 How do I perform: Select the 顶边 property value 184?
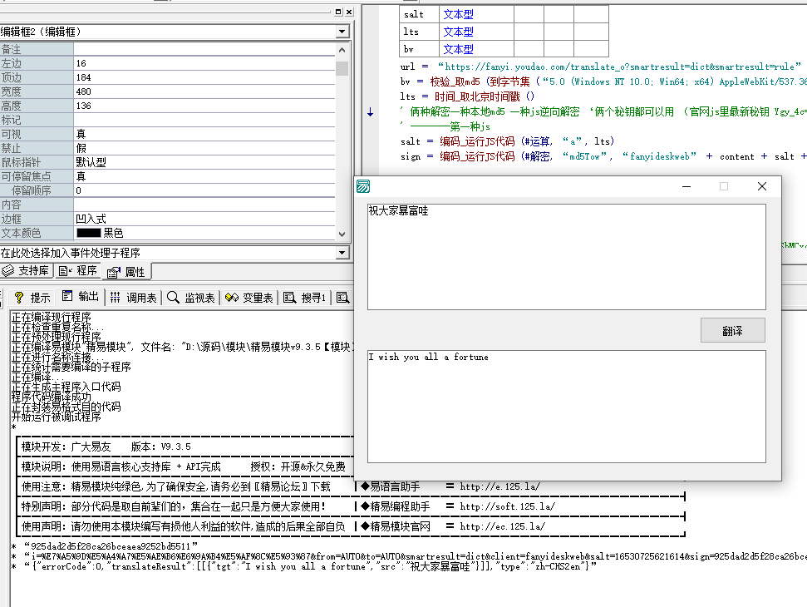[204, 77]
